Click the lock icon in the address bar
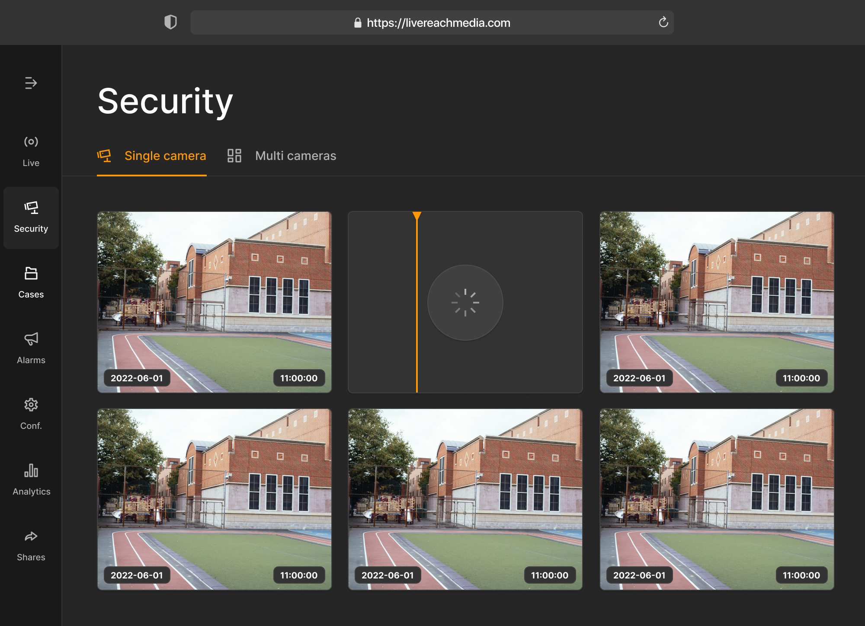The width and height of the screenshot is (865, 626). coord(357,22)
